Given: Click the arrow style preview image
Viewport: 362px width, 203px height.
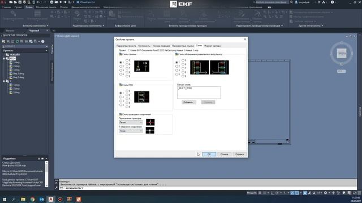Looking at the screenshot, I should pyautogui.click(x=141, y=66).
